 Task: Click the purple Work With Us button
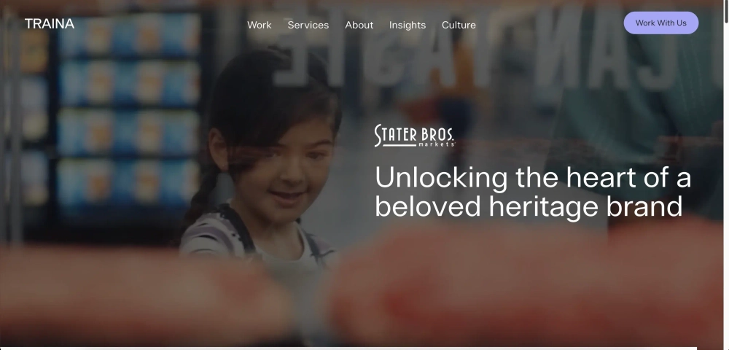click(660, 23)
